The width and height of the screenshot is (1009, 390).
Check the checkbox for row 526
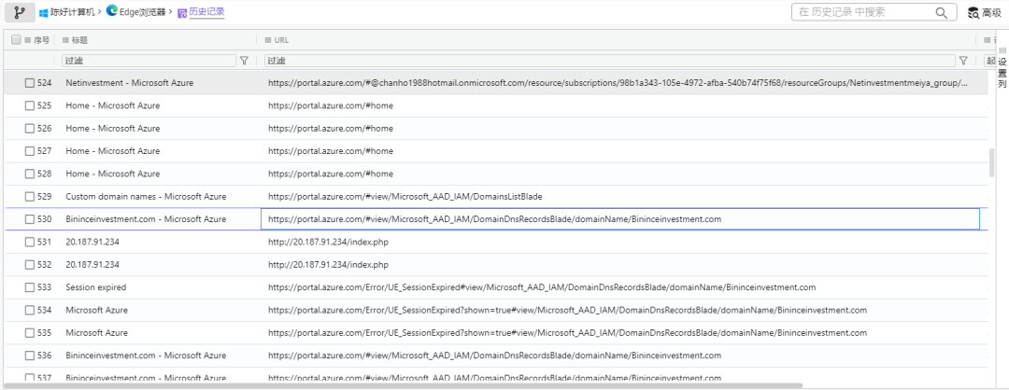pos(30,129)
